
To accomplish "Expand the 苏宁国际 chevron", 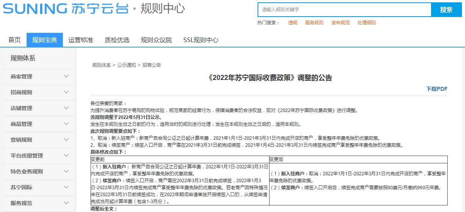I will coord(66,187).
